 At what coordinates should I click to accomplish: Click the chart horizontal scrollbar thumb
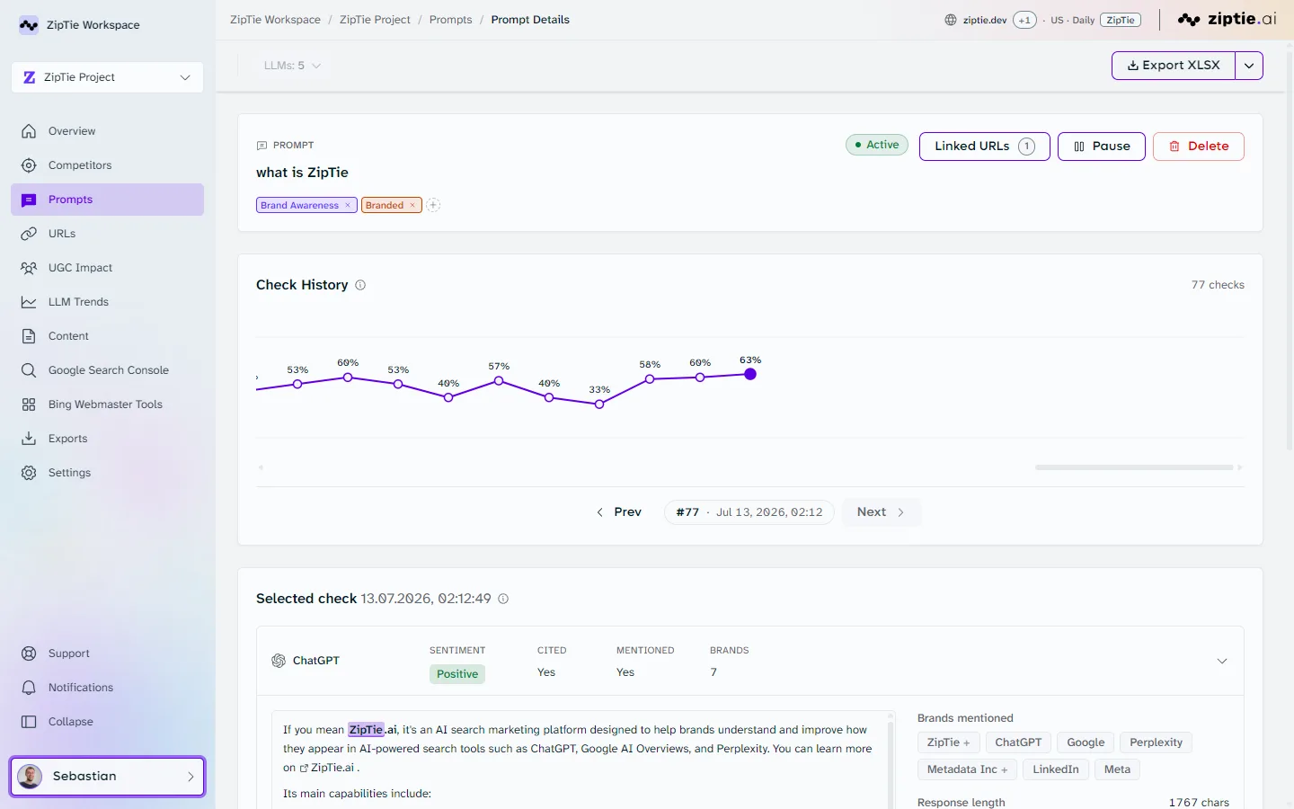click(1134, 467)
